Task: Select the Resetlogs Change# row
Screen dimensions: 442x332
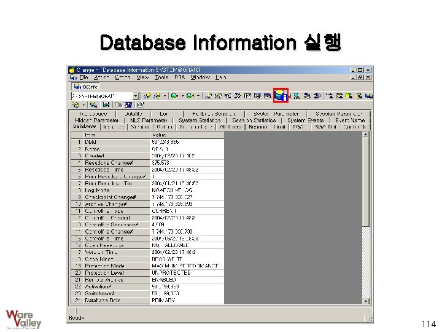Action: 147,162
